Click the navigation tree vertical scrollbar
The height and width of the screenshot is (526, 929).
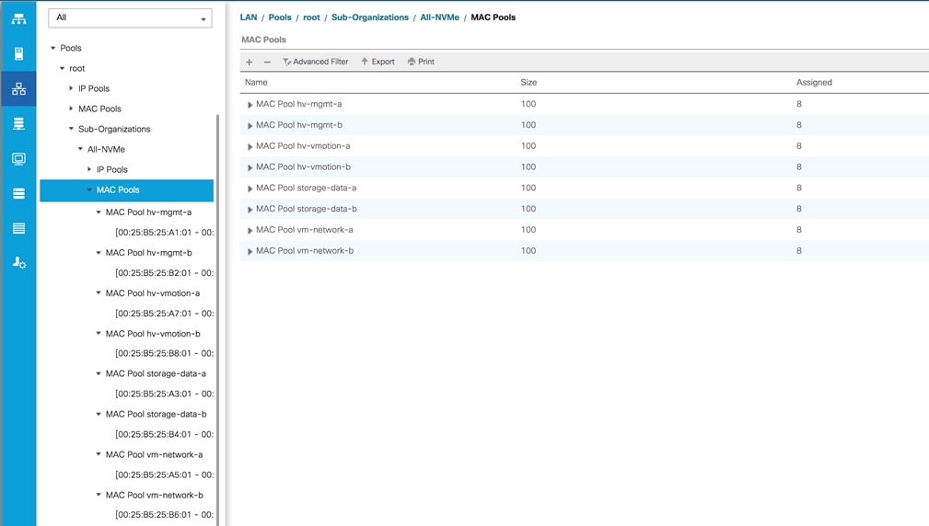coord(217,319)
